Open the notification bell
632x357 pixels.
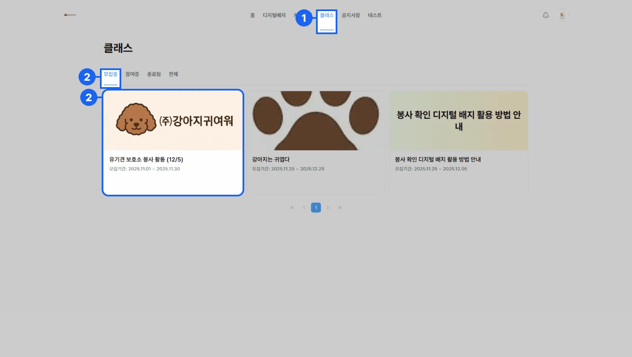[x=545, y=15]
